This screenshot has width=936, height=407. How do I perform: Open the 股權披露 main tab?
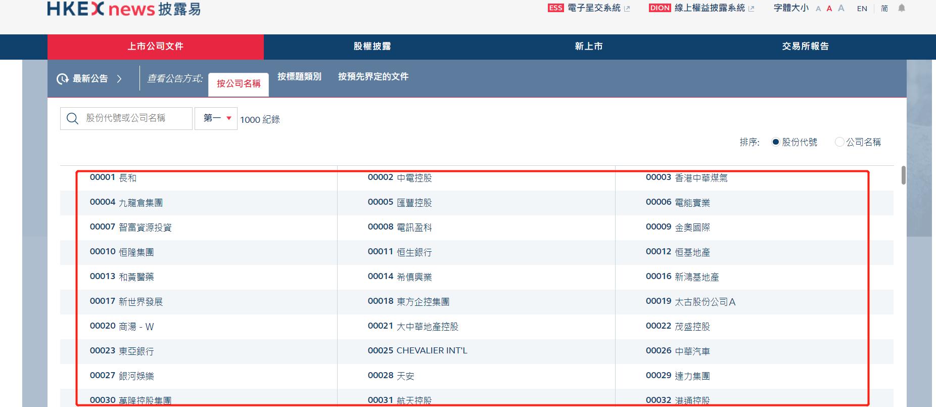[x=372, y=47]
